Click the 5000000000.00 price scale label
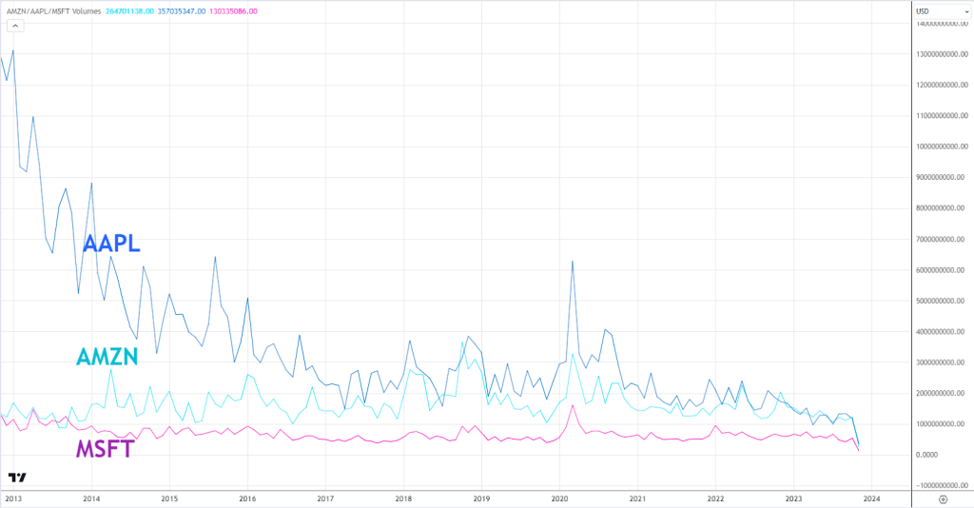Viewport: 974px width, 508px height. [943, 301]
